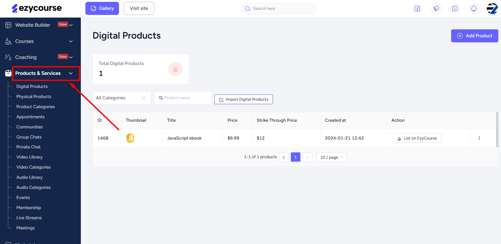Open Product Categories in sidebar
Screen dimensions: 501x244
click(35, 107)
